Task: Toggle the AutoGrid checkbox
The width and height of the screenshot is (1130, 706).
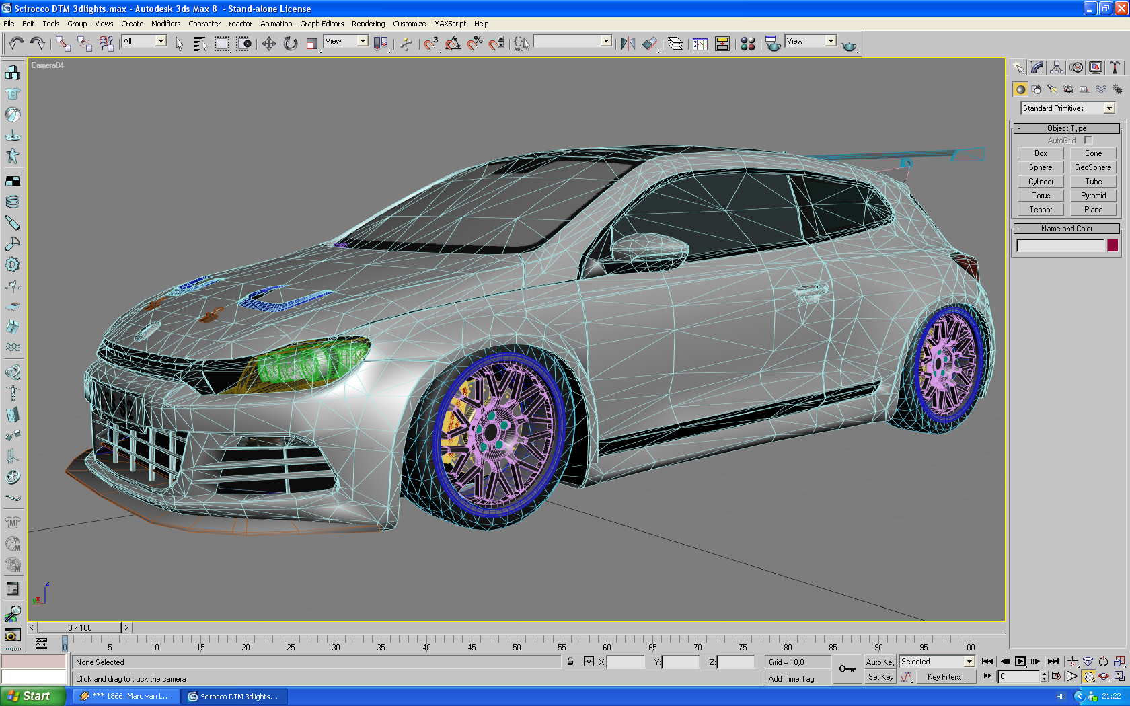Action: 1088,140
